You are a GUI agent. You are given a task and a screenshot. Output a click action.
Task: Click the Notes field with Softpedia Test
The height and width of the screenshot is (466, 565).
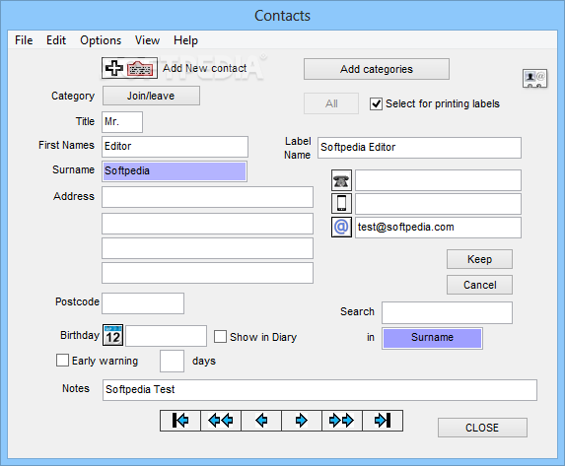(319, 390)
